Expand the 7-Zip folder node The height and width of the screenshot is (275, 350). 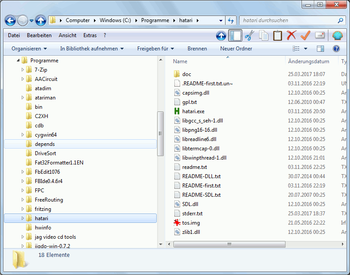pos(23,70)
